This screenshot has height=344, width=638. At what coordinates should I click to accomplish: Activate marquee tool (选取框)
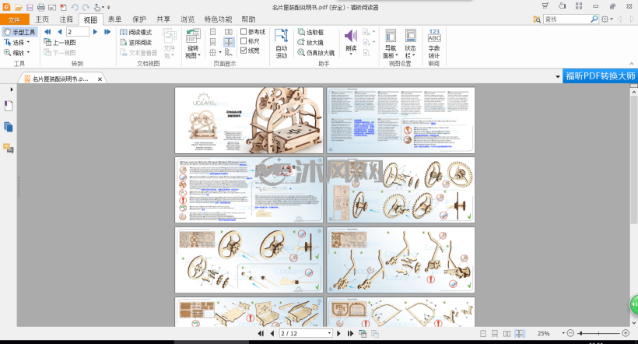tap(310, 32)
